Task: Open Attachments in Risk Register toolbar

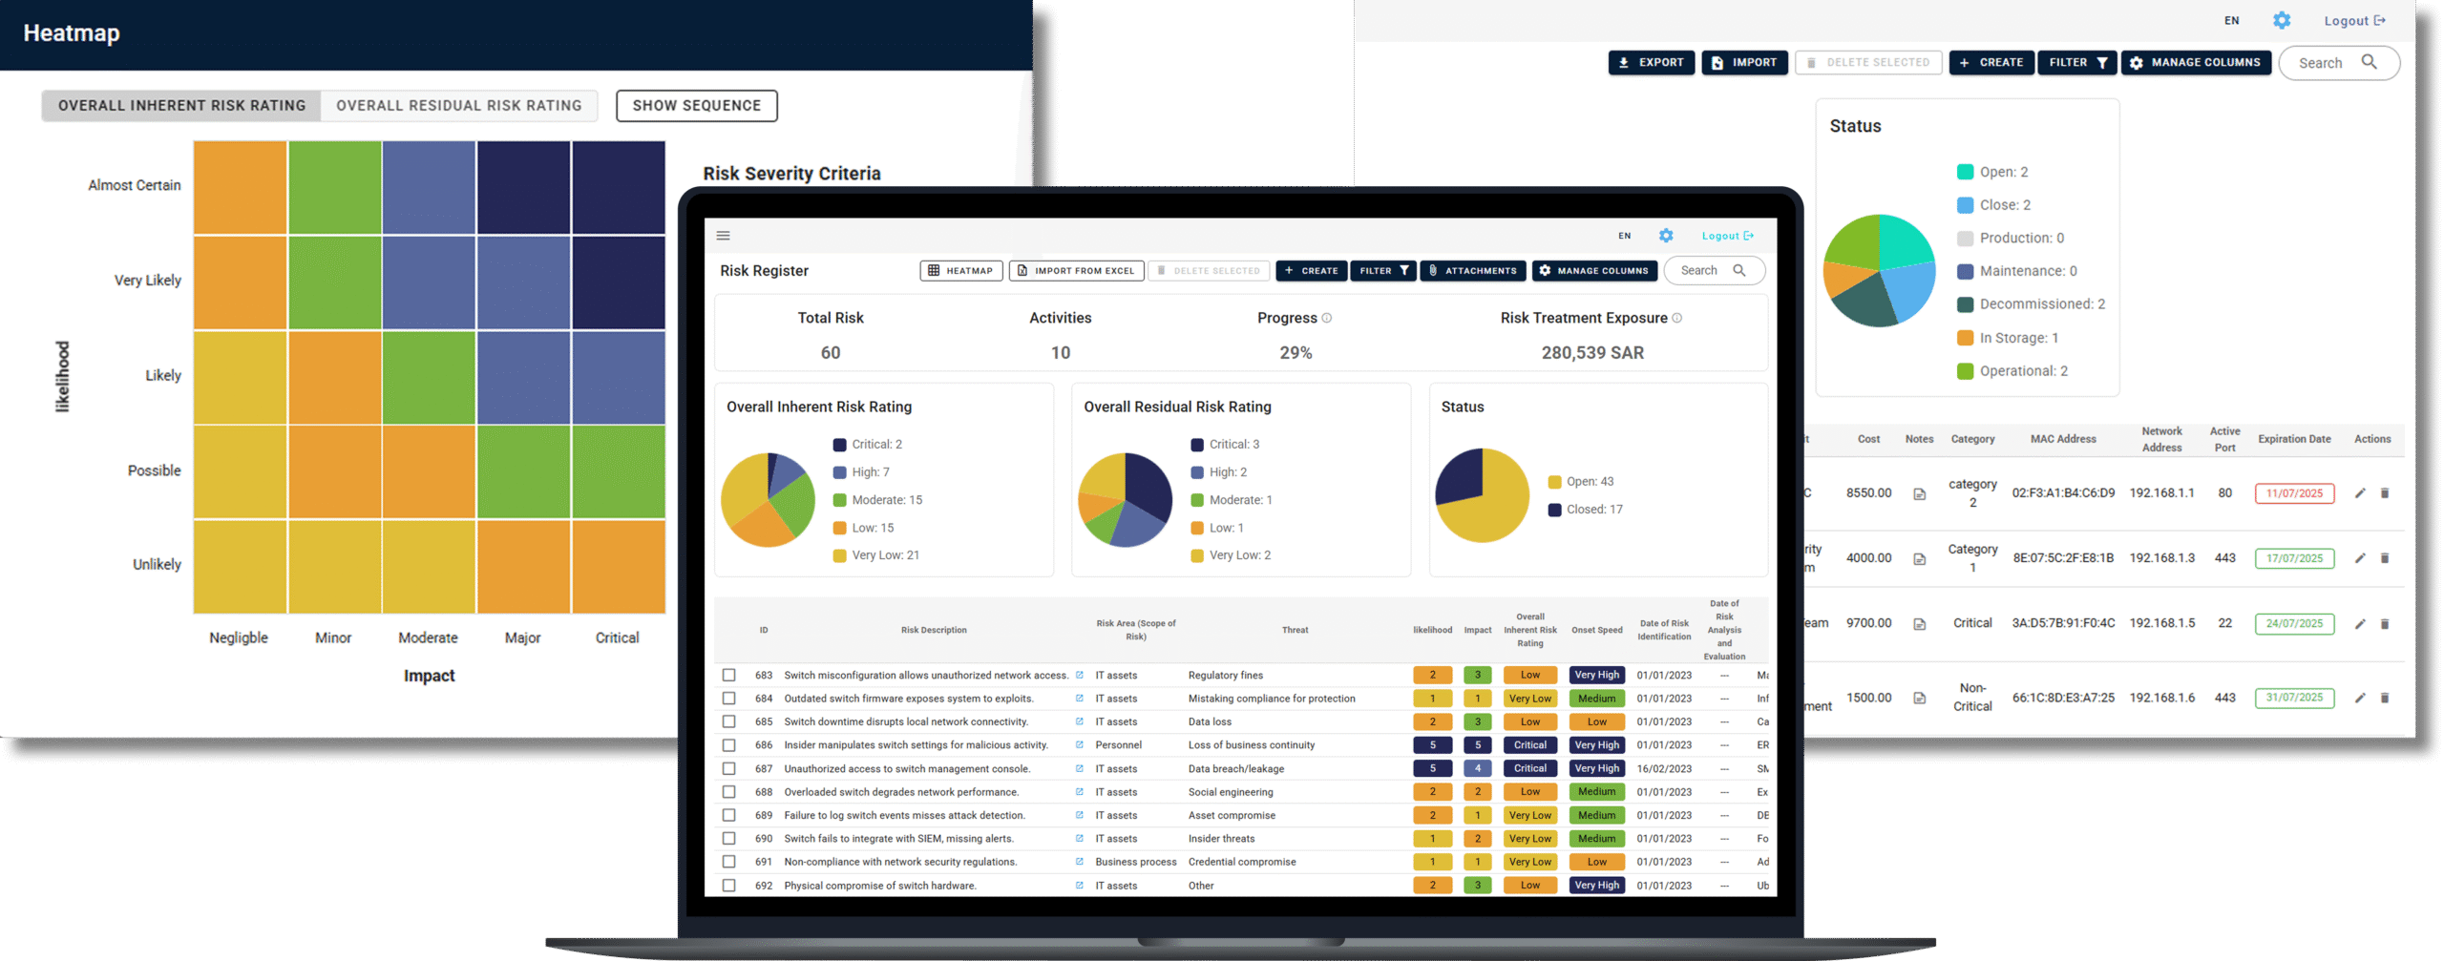Action: [x=1473, y=271]
